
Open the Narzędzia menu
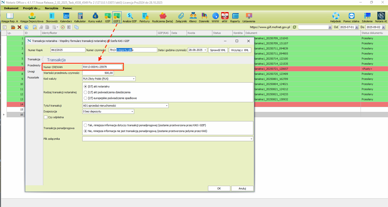click(x=51, y=8)
